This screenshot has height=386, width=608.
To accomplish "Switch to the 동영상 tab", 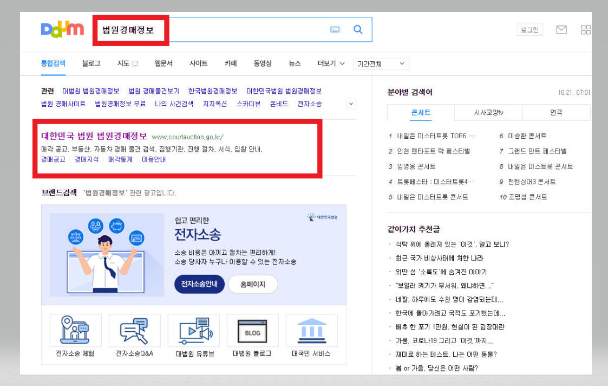I will coord(263,63).
